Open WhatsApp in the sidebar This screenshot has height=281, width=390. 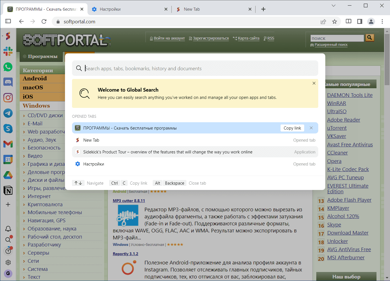point(8,67)
